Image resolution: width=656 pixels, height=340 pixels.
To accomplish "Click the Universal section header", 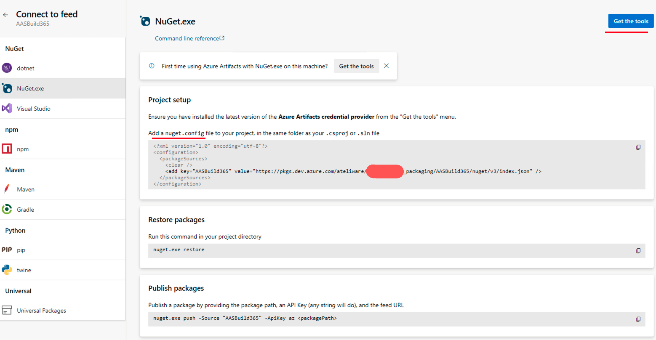I will coord(18,291).
